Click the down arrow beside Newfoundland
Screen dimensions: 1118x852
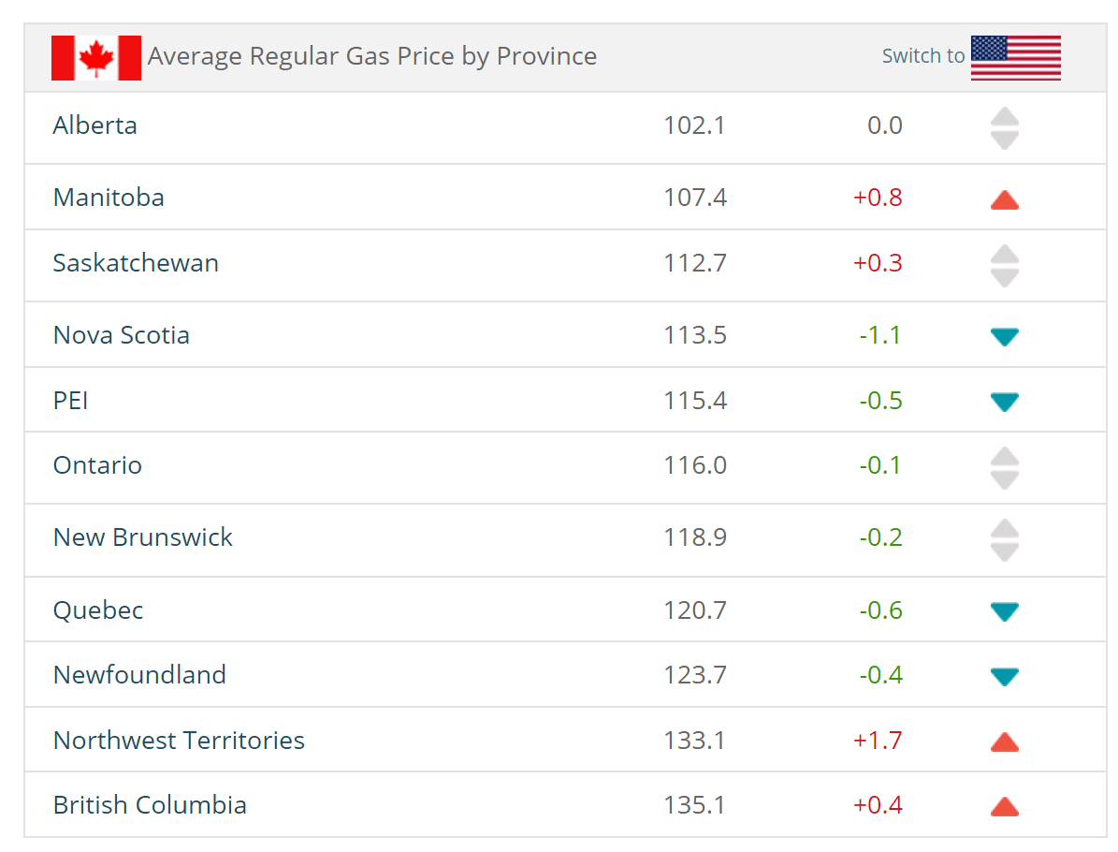coord(1004,675)
